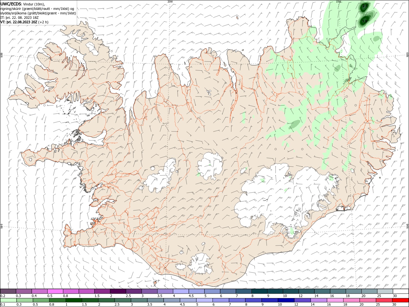Image resolution: width=409 pixels, height=307 pixels.
Task: Click the darkest purple swatch at 2 in top row
Action: click(118, 291)
